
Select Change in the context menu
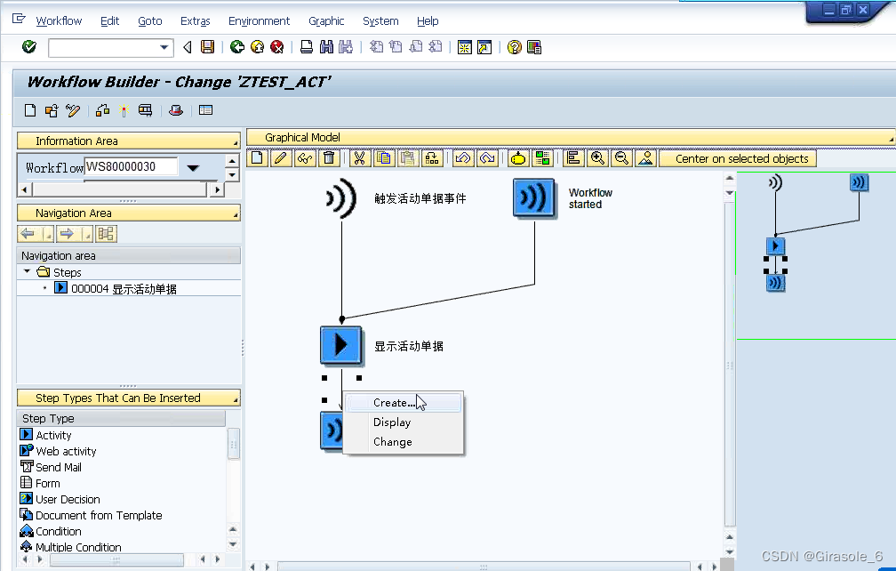[x=404, y=442]
